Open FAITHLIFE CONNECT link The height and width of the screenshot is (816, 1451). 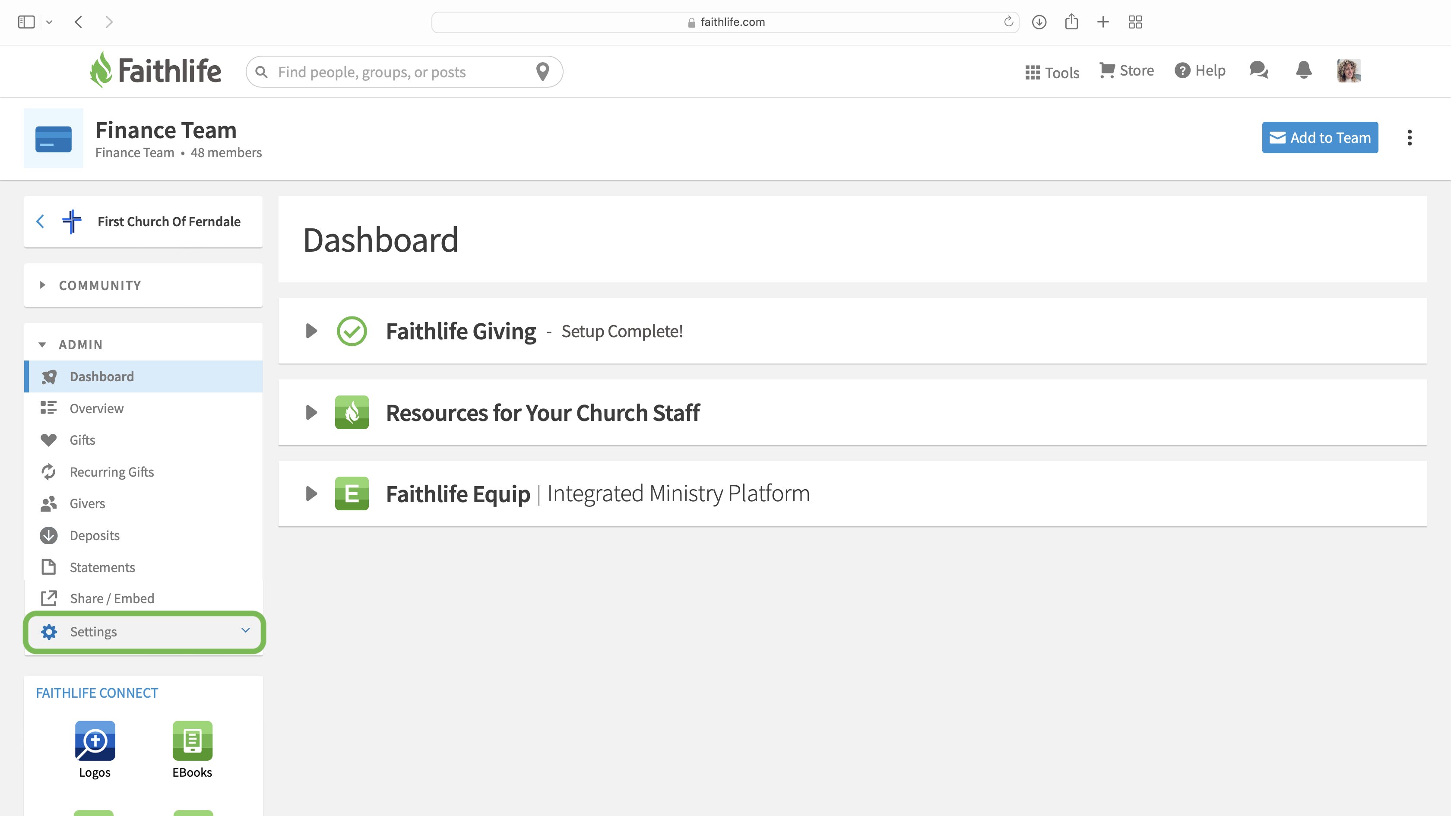coord(97,693)
